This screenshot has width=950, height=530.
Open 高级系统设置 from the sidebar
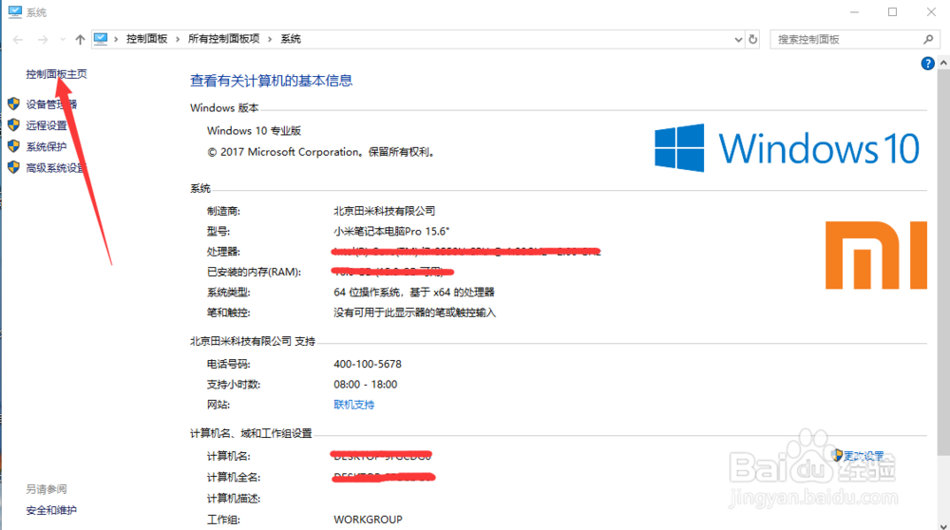coord(56,168)
